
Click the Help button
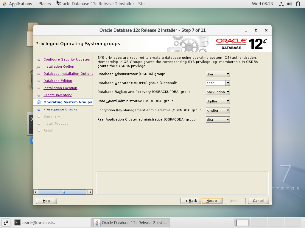(46, 201)
